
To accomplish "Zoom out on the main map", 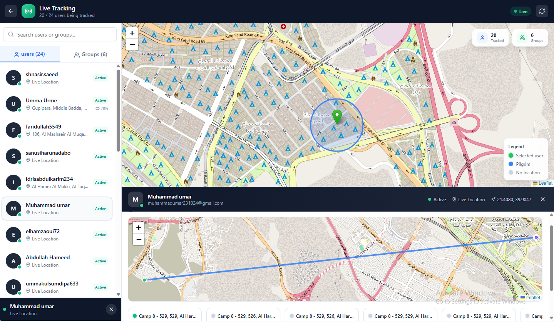I will pos(132,45).
